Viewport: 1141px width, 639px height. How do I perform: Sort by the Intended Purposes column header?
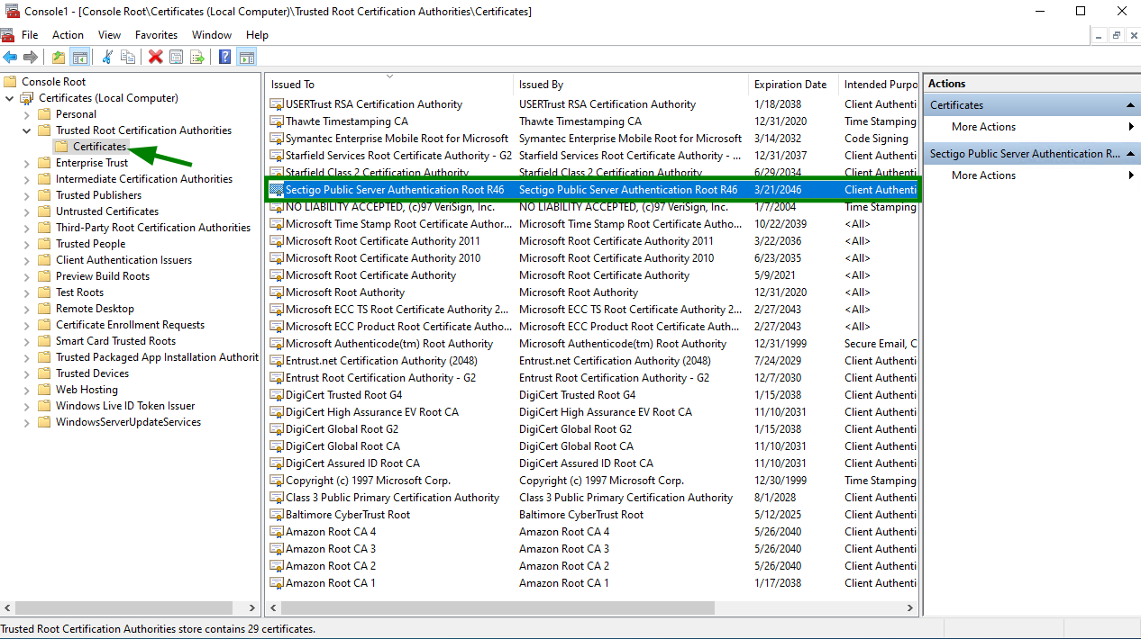pyautogui.click(x=880, y=85)
